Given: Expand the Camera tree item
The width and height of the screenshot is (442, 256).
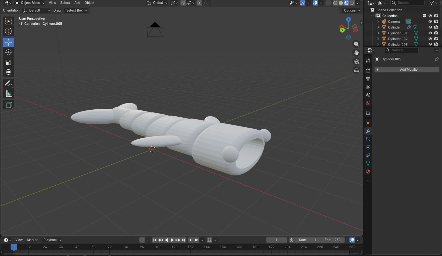Looking at the screenshot, I should [378, 22].
